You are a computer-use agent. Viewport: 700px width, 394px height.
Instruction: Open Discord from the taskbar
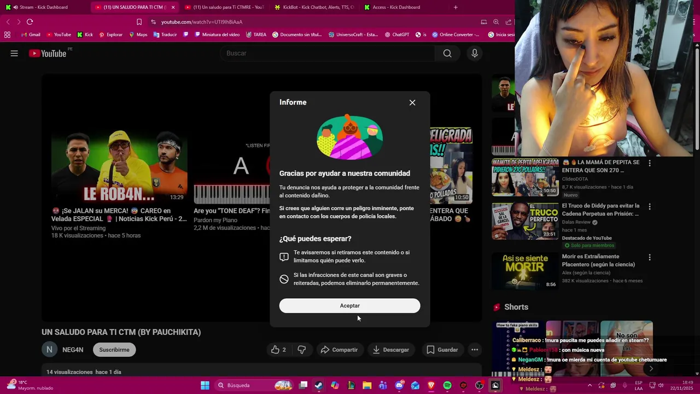[x=399, y=385]
